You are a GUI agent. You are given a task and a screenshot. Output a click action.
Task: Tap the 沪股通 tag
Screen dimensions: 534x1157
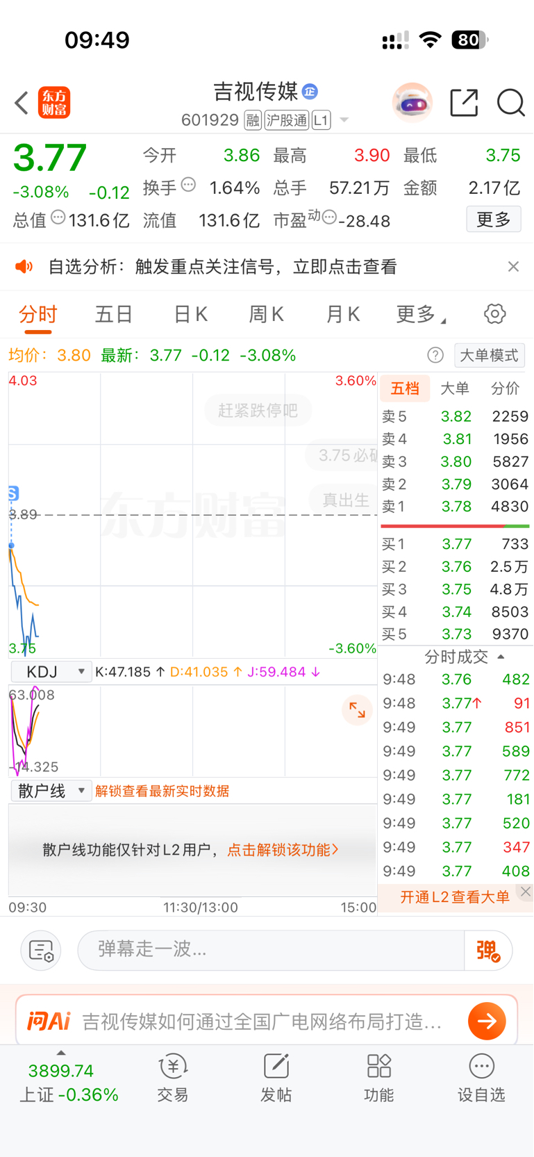(286, 120)
